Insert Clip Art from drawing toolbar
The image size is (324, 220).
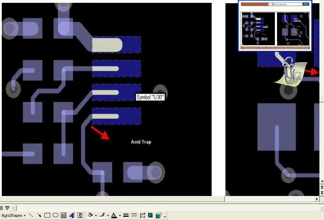pos(80,215)
